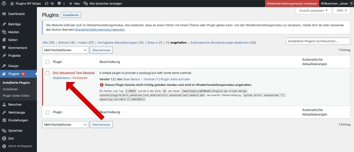Click the Einstellungen icon in the sidebar

[4, 120]
